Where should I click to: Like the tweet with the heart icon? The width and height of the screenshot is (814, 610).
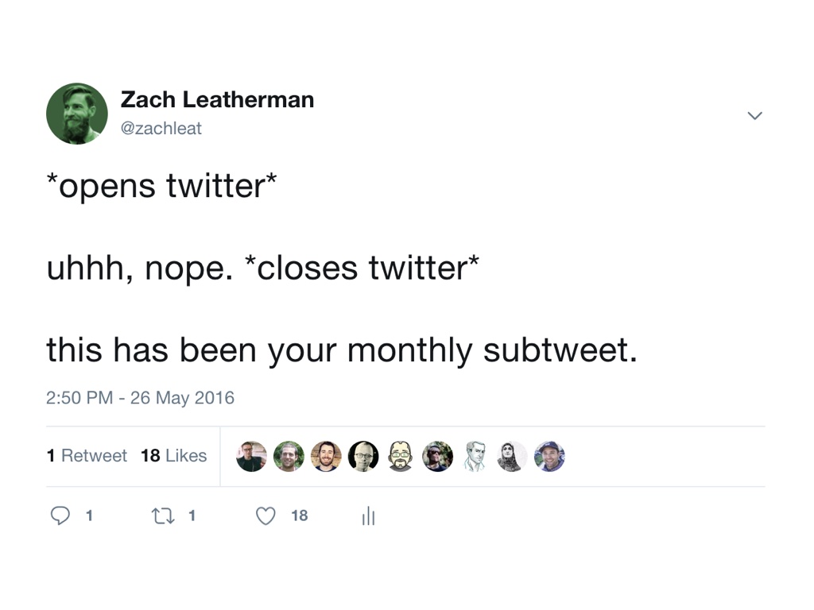pos(266,516)
